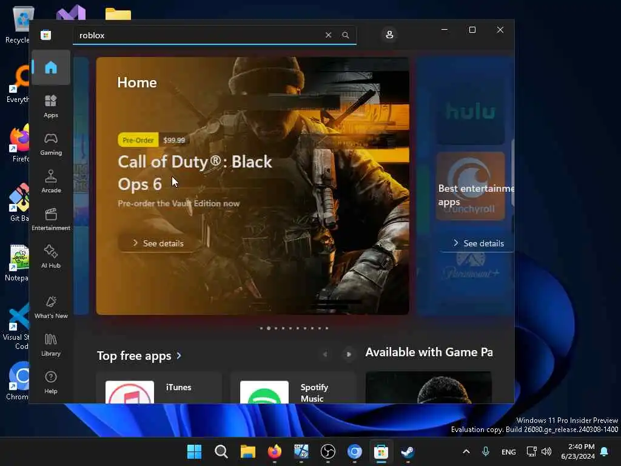The height and width of the screenshot is (466, 621).
Task: Click the Pre-Order badge
Action: [138, 140]
